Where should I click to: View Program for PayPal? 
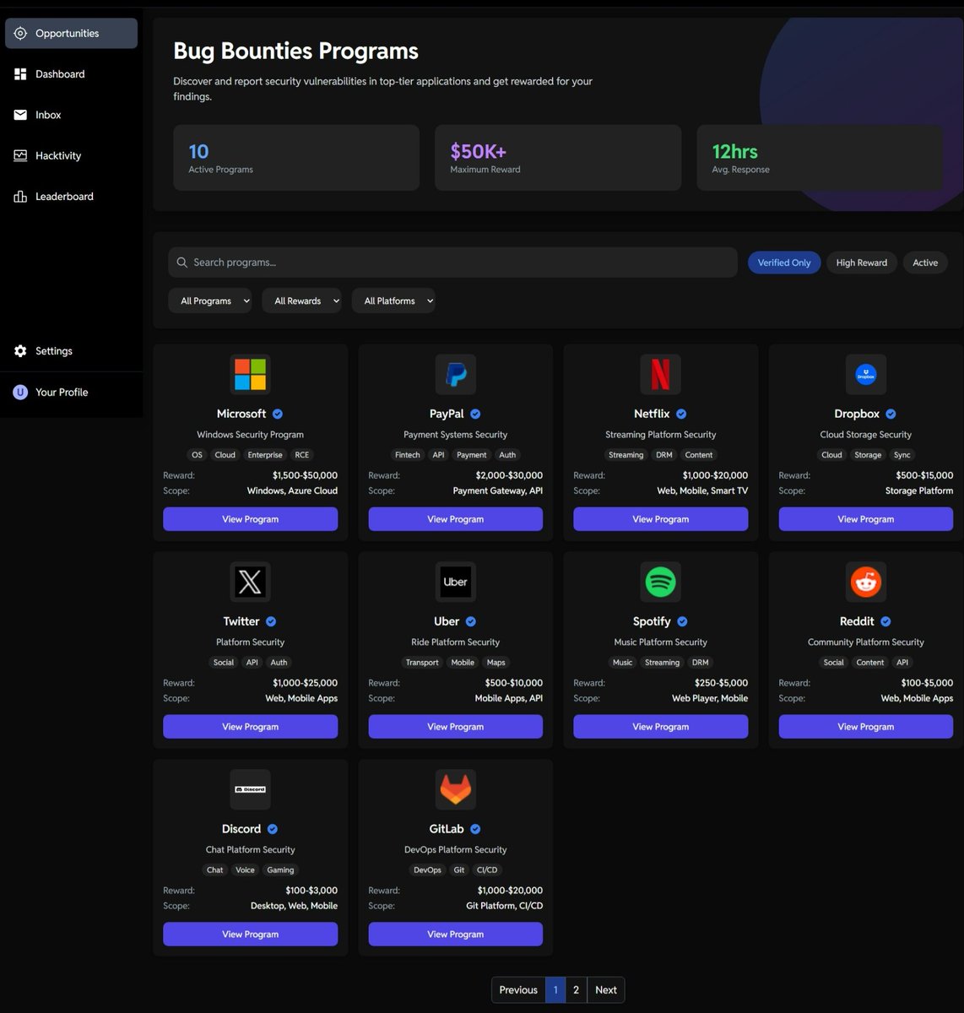coord(456,519)
